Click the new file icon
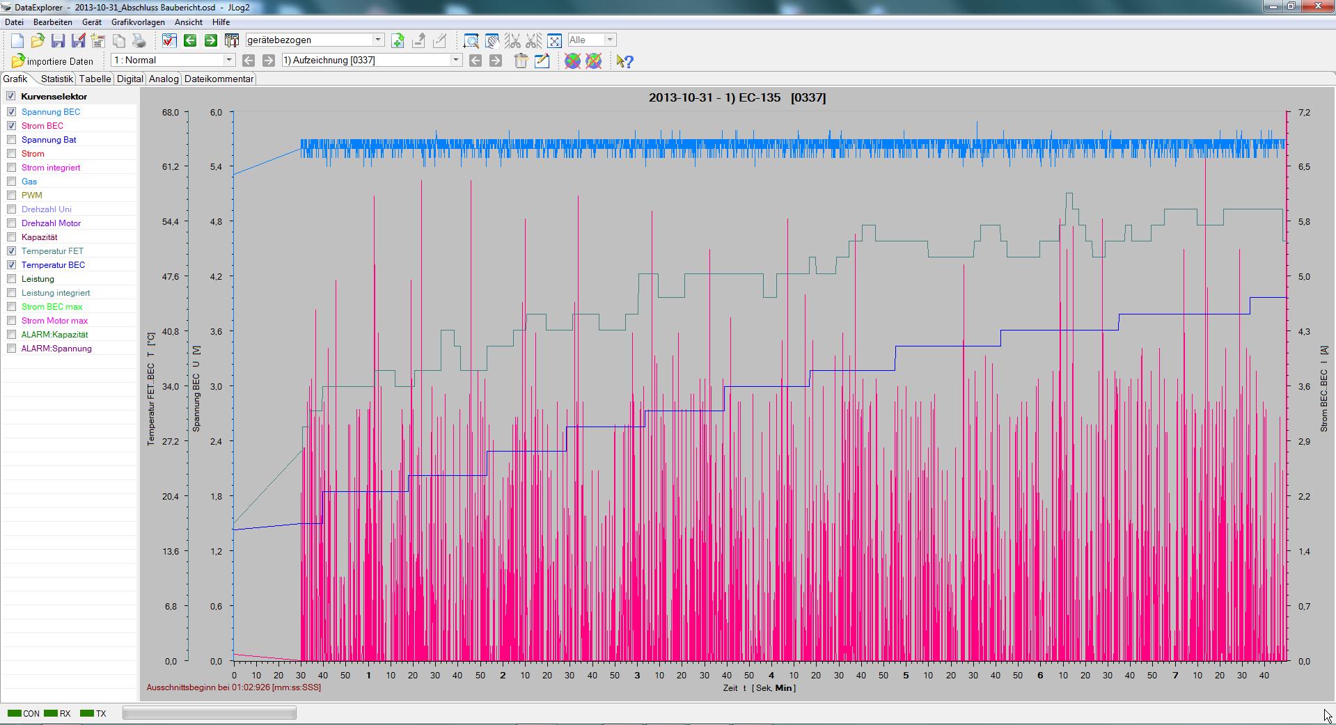Image resolution: width=1336 pixels, height=725 pixels. tap(17, 40)
